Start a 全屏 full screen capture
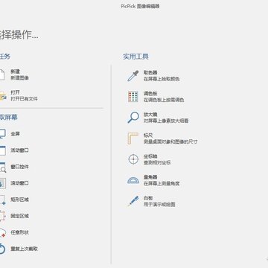The image size is (268, 268). [x=10, y=134]
